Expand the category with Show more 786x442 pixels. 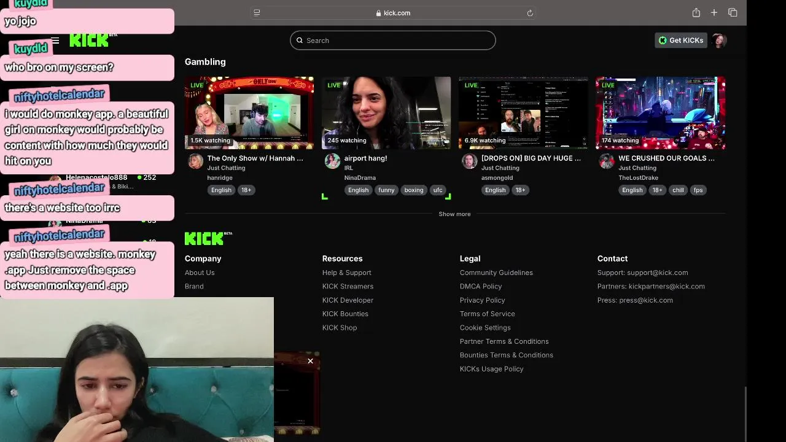(x=454, y=214)
